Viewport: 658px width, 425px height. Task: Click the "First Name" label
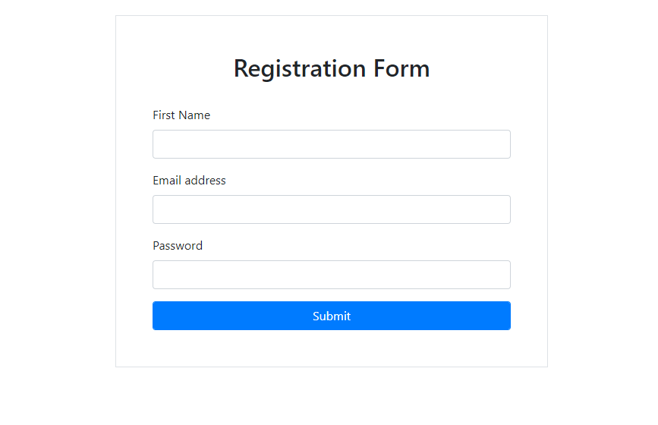click(181, 115)
